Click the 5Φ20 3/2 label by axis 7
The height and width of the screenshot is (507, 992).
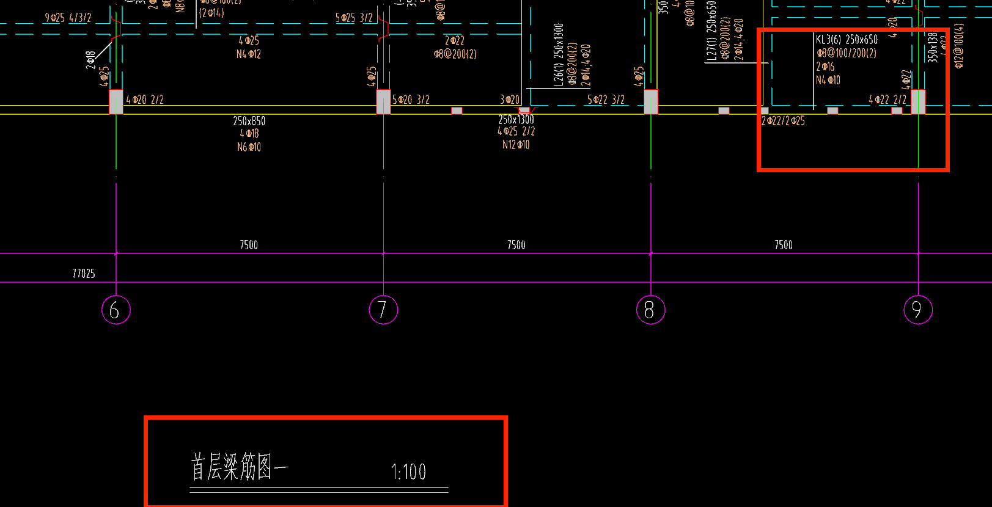(411, 100)
